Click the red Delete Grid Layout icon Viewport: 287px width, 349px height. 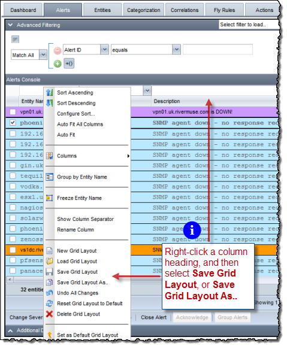[x=50, y=314]
